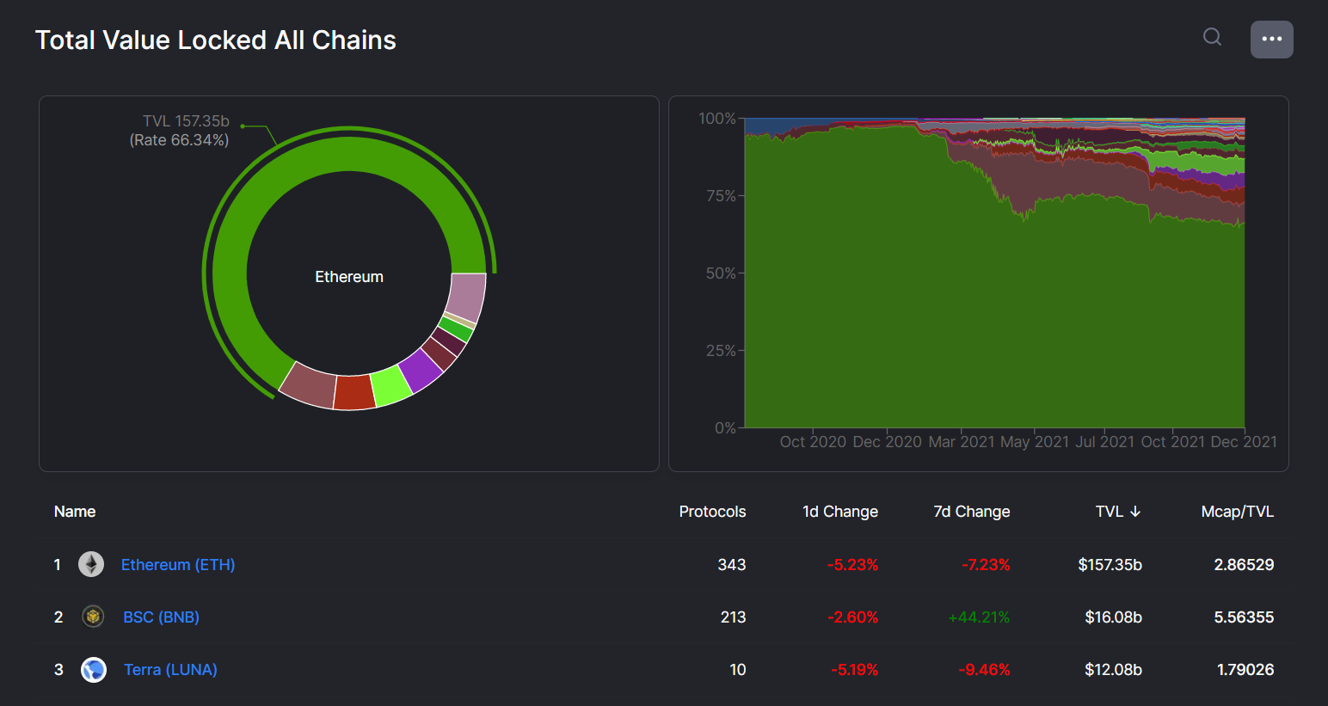This screenshot has width=1328, height=706.
Task: Click BSC protocols count 213
Action: coord(733,617)
